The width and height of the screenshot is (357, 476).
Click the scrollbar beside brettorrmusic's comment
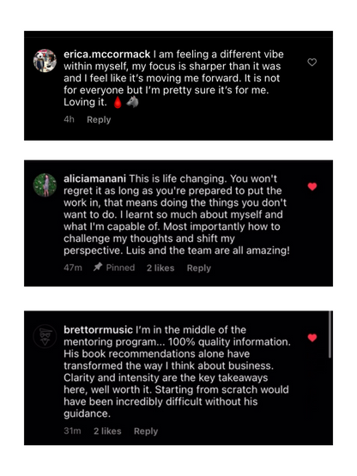(330, 334)
